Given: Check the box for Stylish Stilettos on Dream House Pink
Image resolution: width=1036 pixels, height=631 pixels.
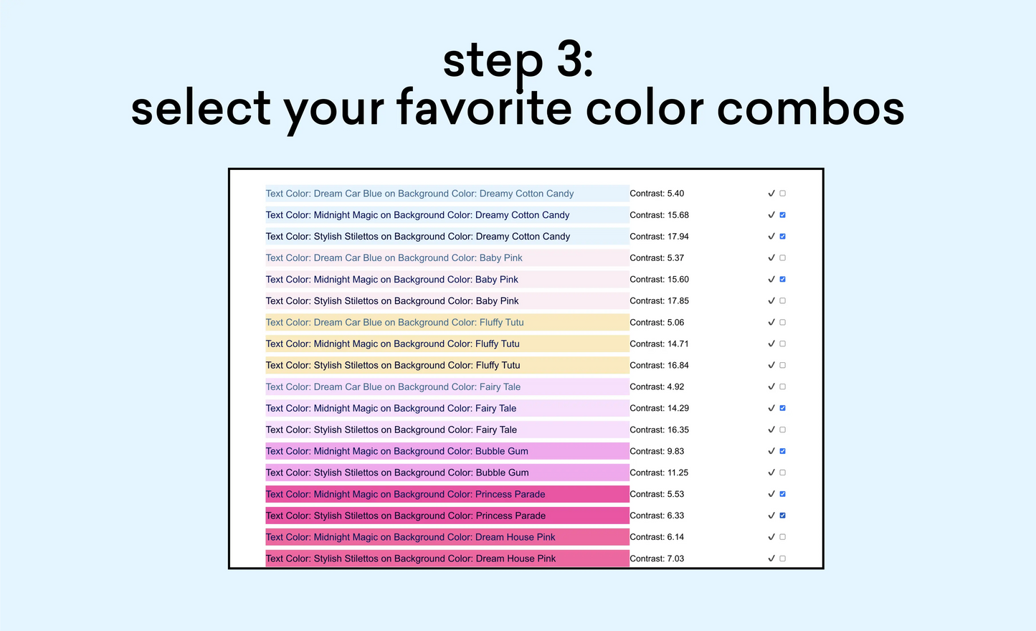Looking at the screenshot, I should tap(782, 559).
